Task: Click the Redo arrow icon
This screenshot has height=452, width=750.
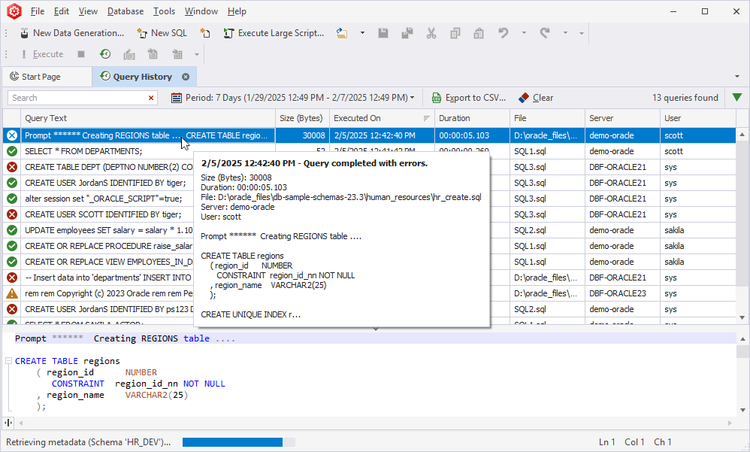Action: [545, 33]
